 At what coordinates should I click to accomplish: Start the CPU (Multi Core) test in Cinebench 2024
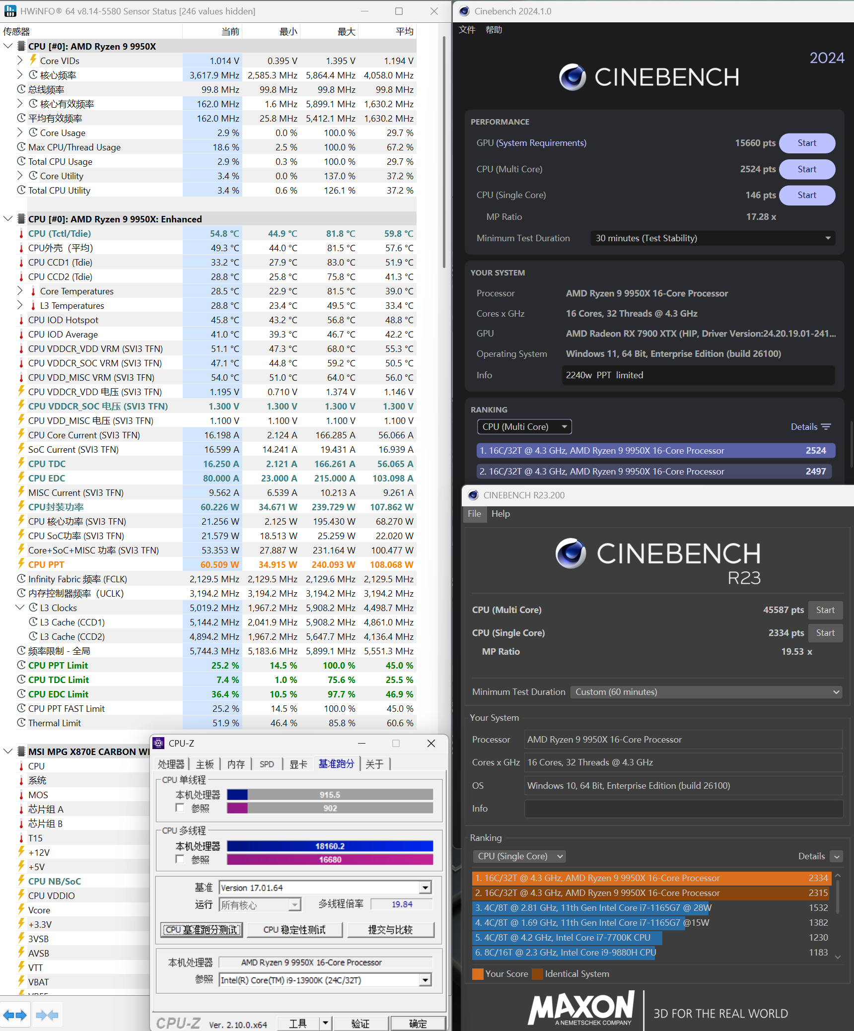pos(807,169)
